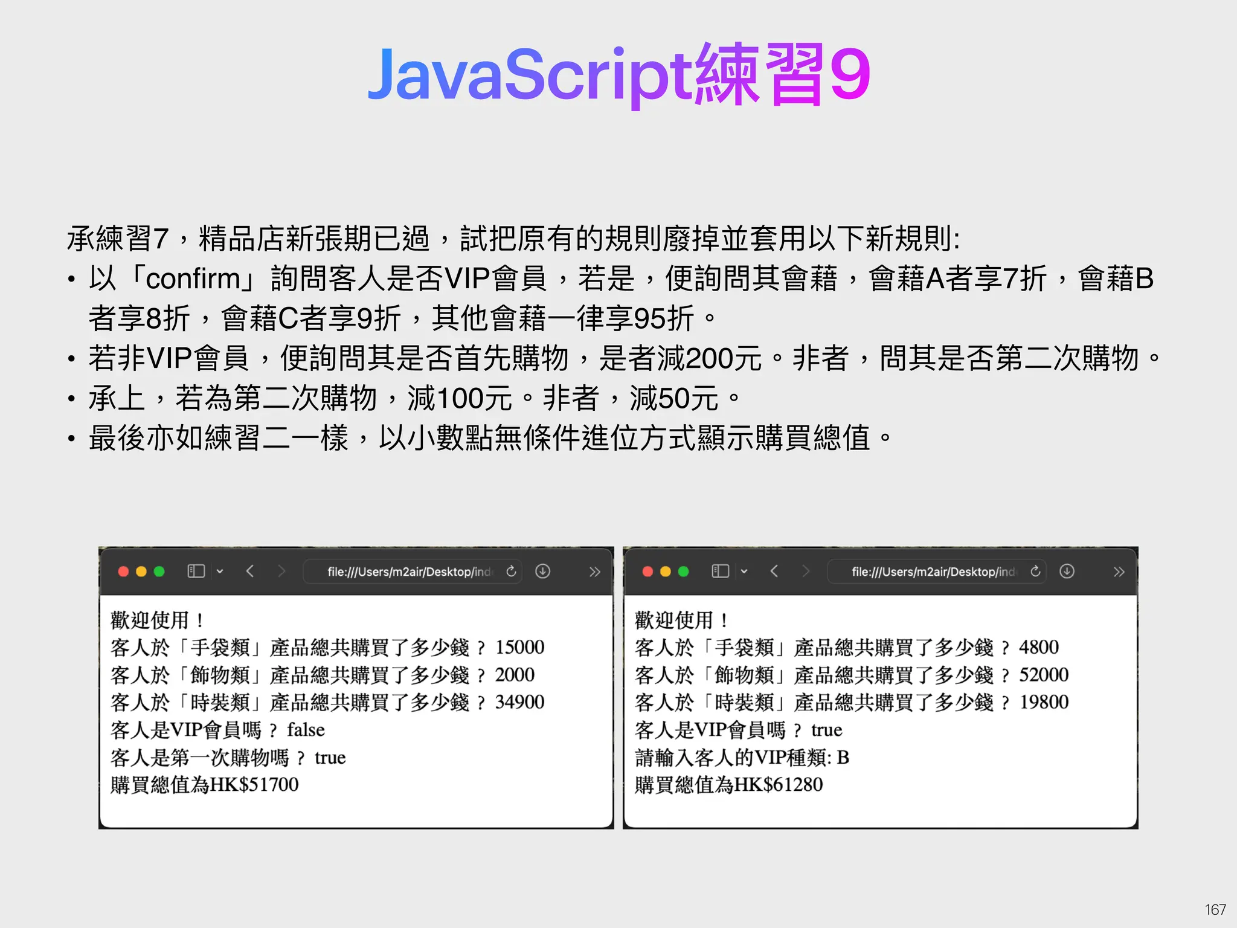This screenshot has height=928, width=1237.
Task: Click the line '客人是VIP會員嗎？ false'
Action: 217,729
